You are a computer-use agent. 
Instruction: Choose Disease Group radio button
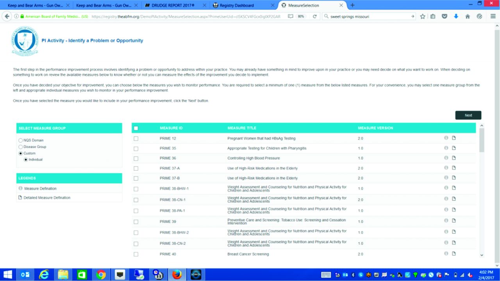click(x=20, y=147)
